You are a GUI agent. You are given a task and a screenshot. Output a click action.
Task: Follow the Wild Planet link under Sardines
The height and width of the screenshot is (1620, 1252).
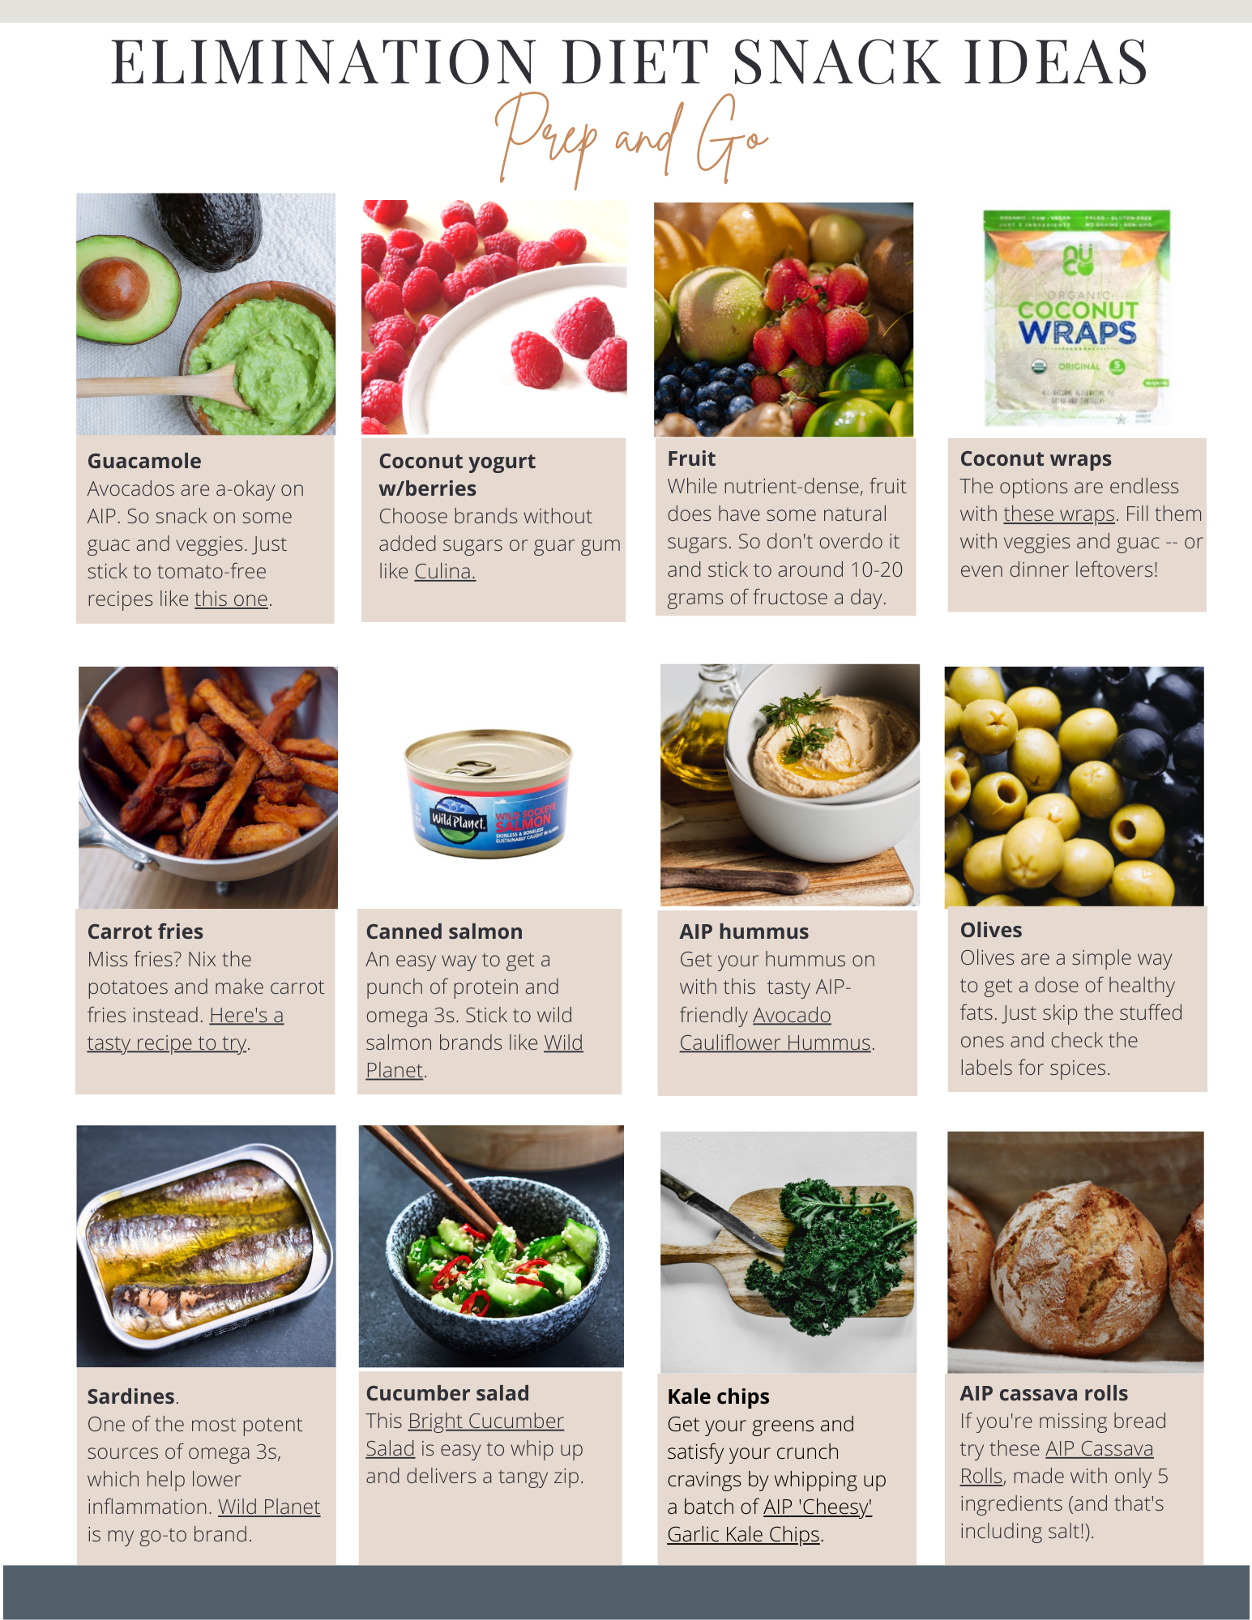coord(269,1507)
